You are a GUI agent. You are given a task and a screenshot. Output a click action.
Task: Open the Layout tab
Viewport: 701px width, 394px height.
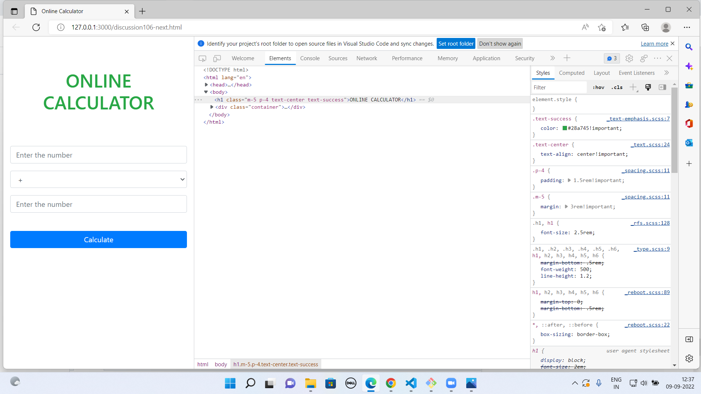[x=602, y=73]
